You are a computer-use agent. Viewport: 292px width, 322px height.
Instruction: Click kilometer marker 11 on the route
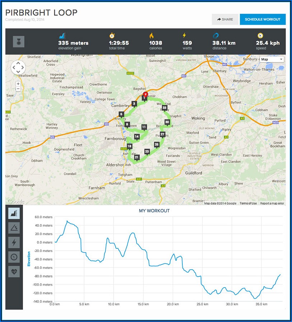[144, 127]
